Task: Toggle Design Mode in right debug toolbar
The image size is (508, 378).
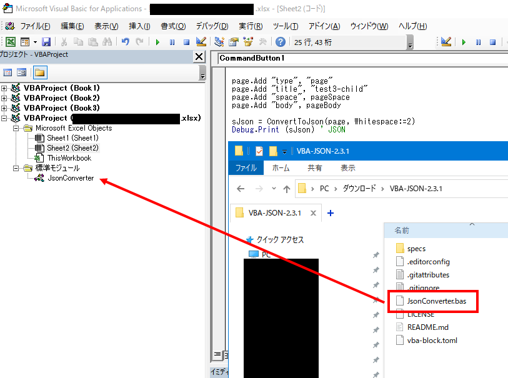Action: click(x=446, y=41)
